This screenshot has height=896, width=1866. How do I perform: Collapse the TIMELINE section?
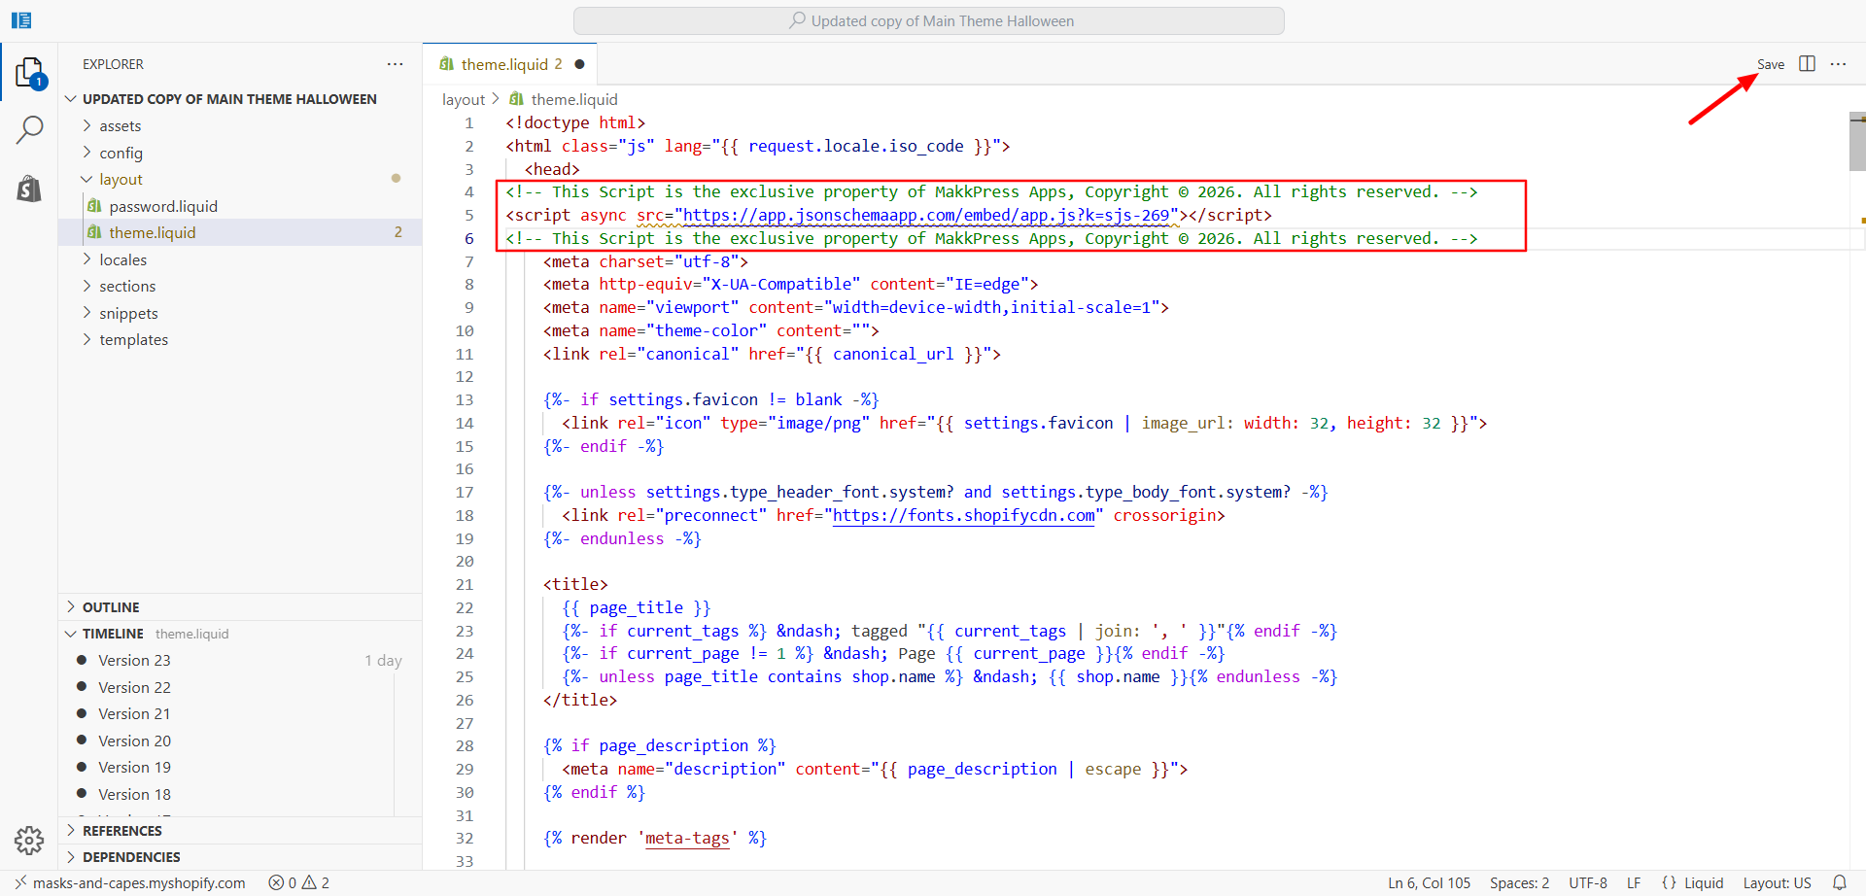tap(113, 634)
